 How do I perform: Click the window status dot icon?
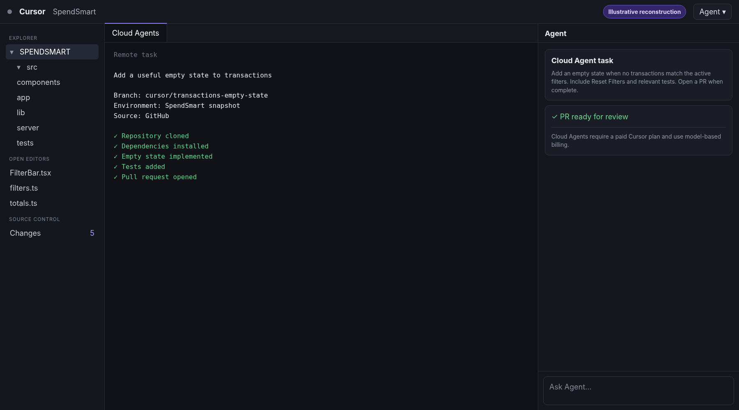coord(9,12)
